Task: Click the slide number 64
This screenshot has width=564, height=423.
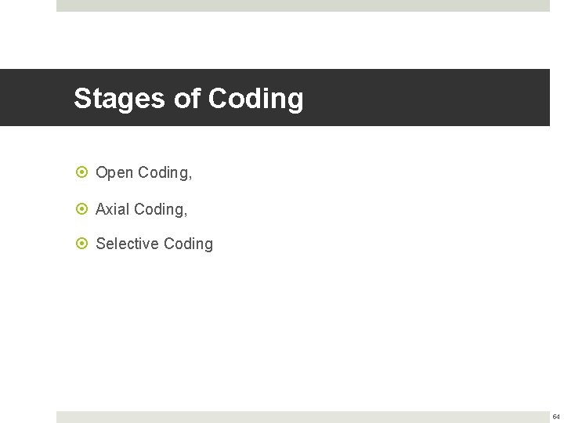Action: [x=556, y=417]
